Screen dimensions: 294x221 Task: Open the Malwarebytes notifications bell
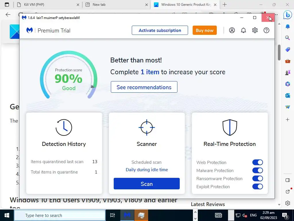pyautogui.click(x=243, y=30)
